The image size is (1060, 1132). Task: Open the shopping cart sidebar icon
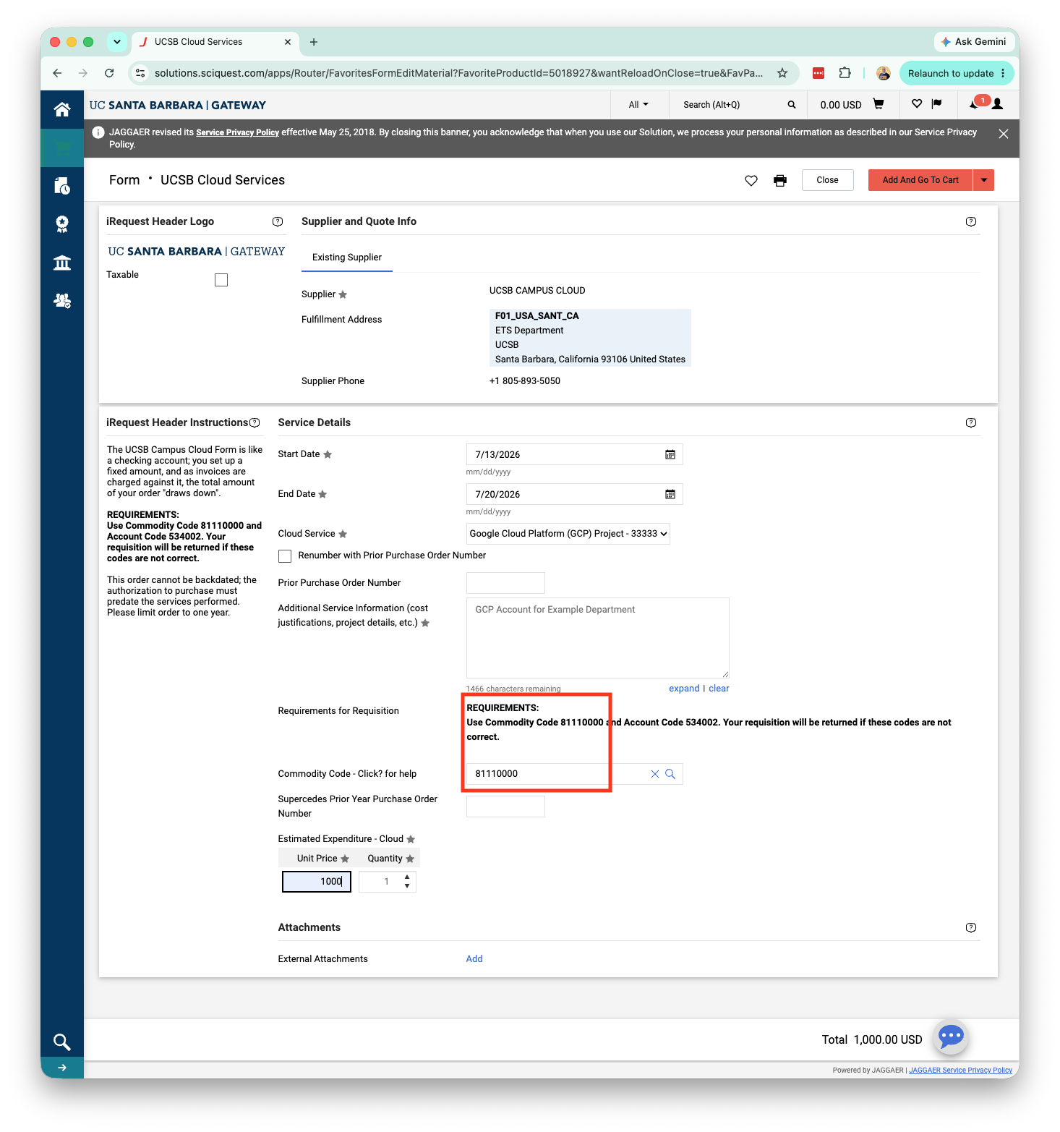[x=62, y=148]
